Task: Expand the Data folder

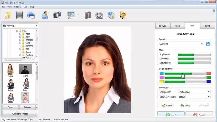Action: click(x=20, y=34)
